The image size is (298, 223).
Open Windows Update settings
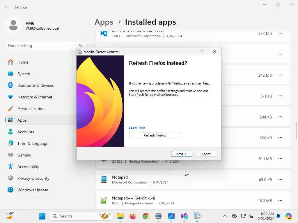pos(41,190)
